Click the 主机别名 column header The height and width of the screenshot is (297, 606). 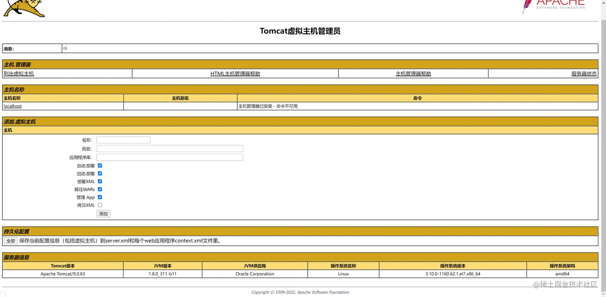click(x=180, y=98)
